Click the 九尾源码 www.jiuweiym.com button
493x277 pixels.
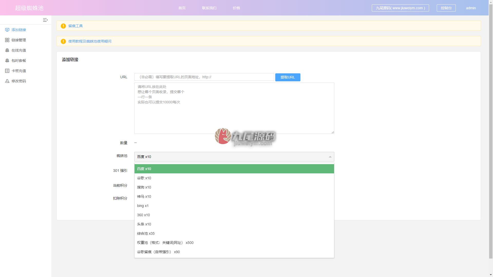400,8
